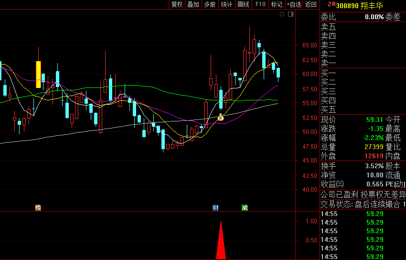Open the 复权 price adjustment menu
This screenshot has height=260, width=406.
pos(177,5)
